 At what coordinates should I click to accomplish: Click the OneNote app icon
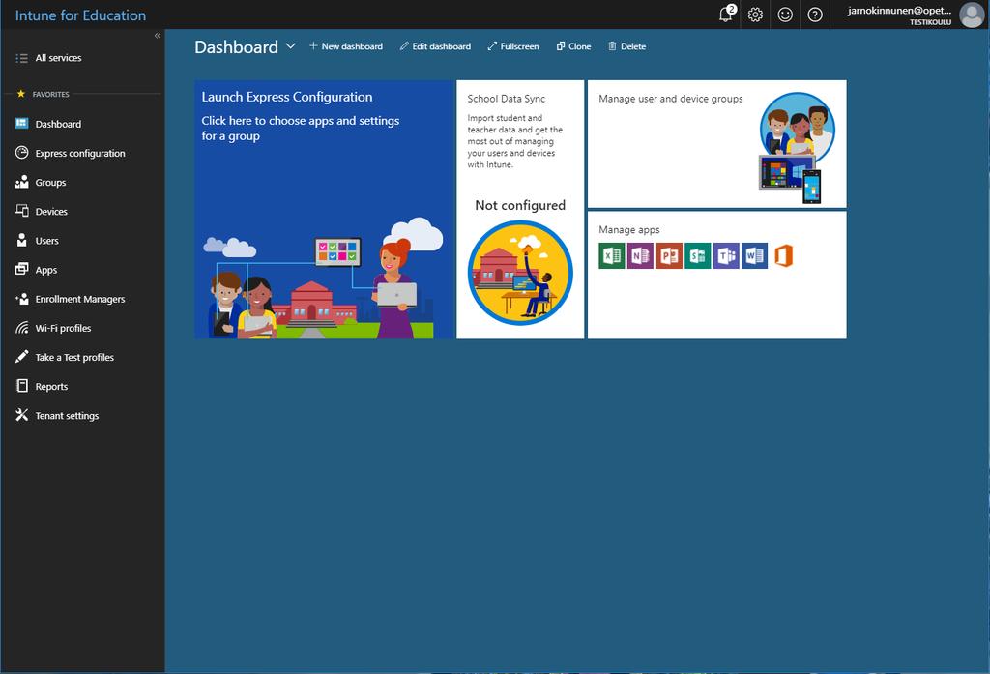640,256
